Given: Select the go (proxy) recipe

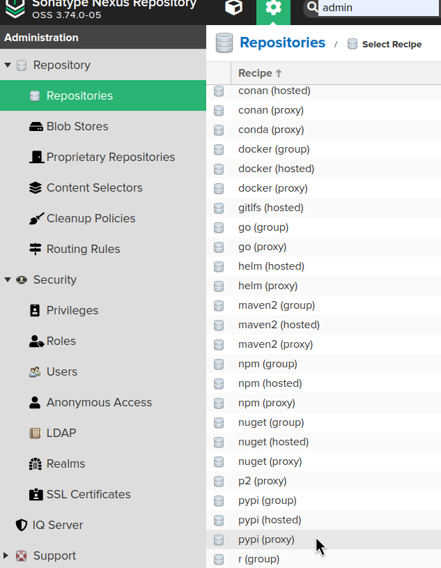Looking at the screenshot, I should (x=324, y=247).
